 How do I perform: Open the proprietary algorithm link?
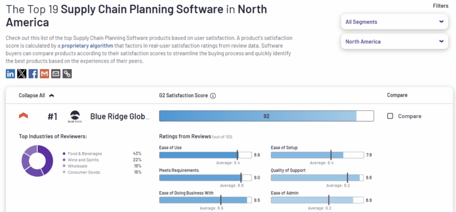[x=87, y=45]
